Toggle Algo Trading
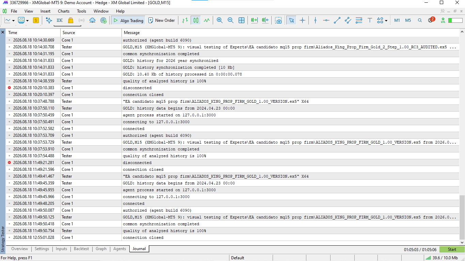 pos(128,20)
